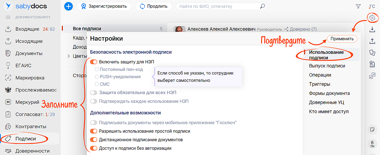Click the upload arrow icon in right panel
Image resolution: width=380 pixels, height=155 pixels.
point(372,41)
